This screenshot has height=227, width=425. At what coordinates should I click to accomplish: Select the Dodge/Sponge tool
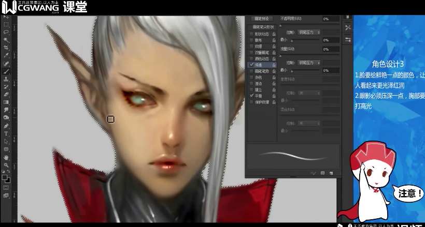pyautogui.click(x=6, y=118)
